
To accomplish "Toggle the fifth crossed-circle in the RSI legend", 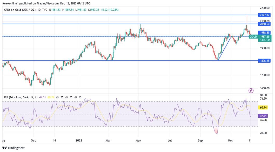I will click(x=76, y=97).
